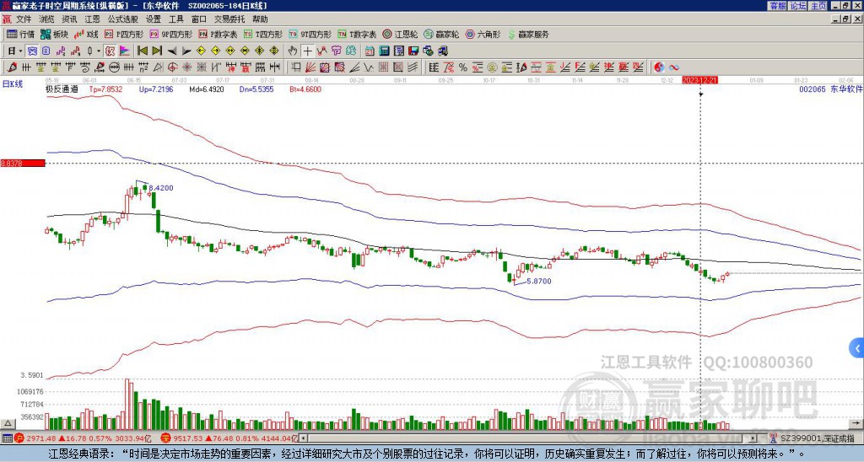Open the 工具 menu
The height and width of the screenshot is (462, 864).
tap(175, 19)
